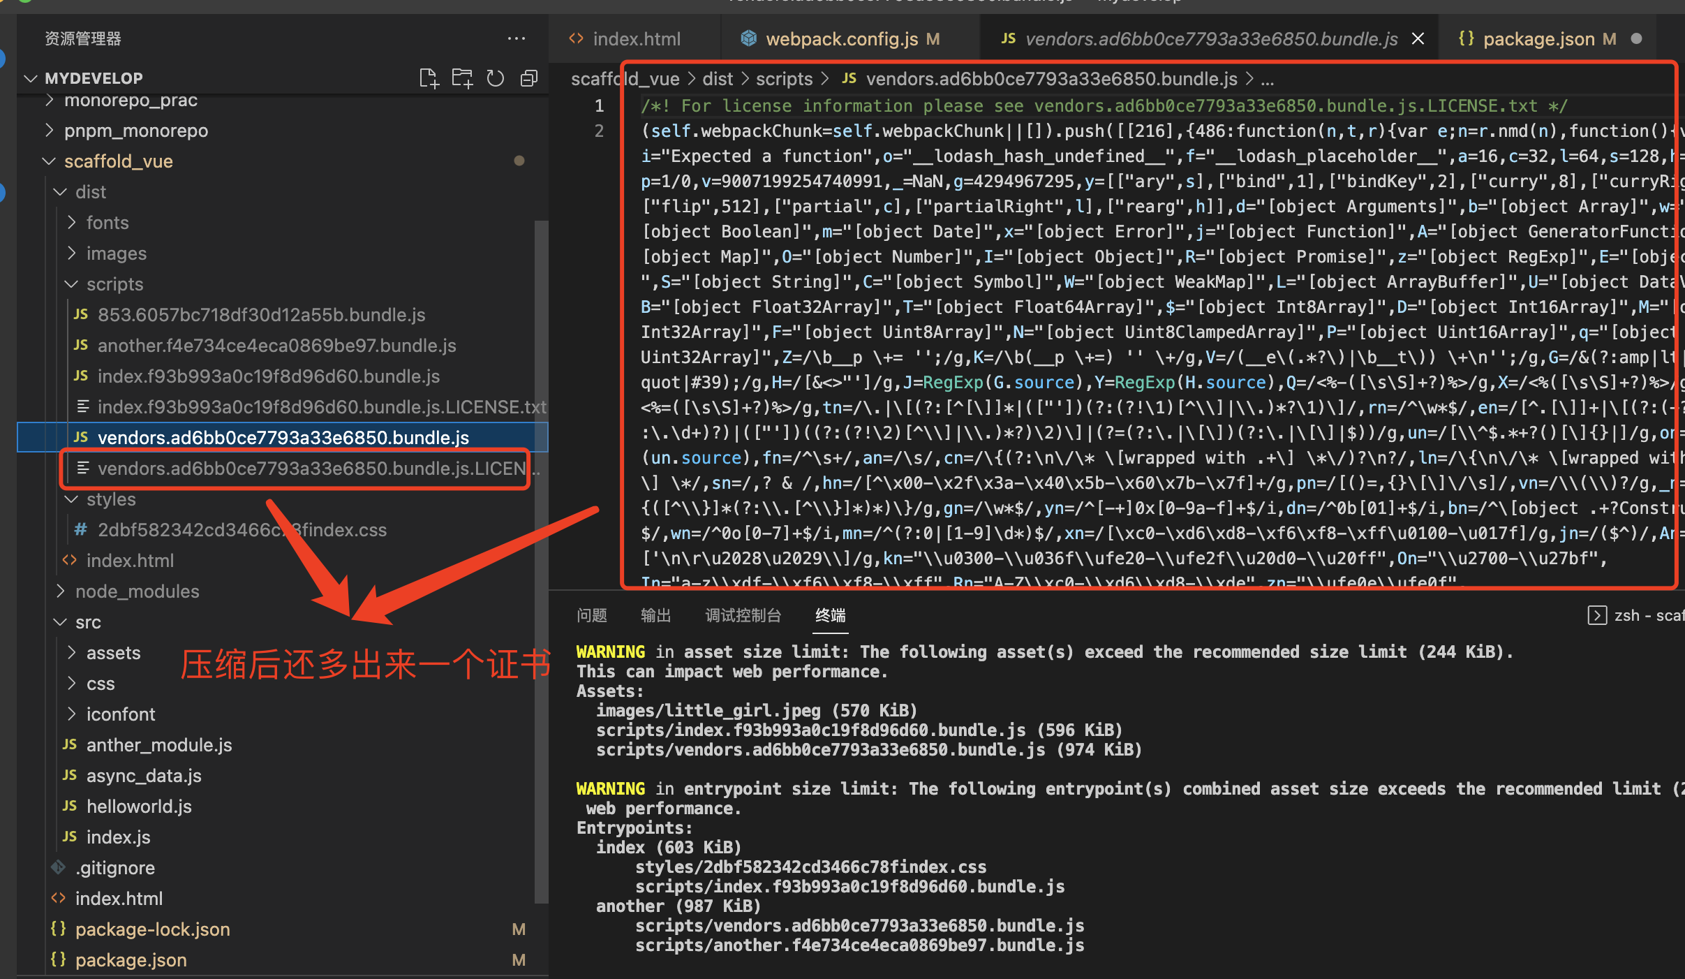Refresh the explorer file tree
The height and width of the screenshot is (979, 1685).
coord(495,78)
